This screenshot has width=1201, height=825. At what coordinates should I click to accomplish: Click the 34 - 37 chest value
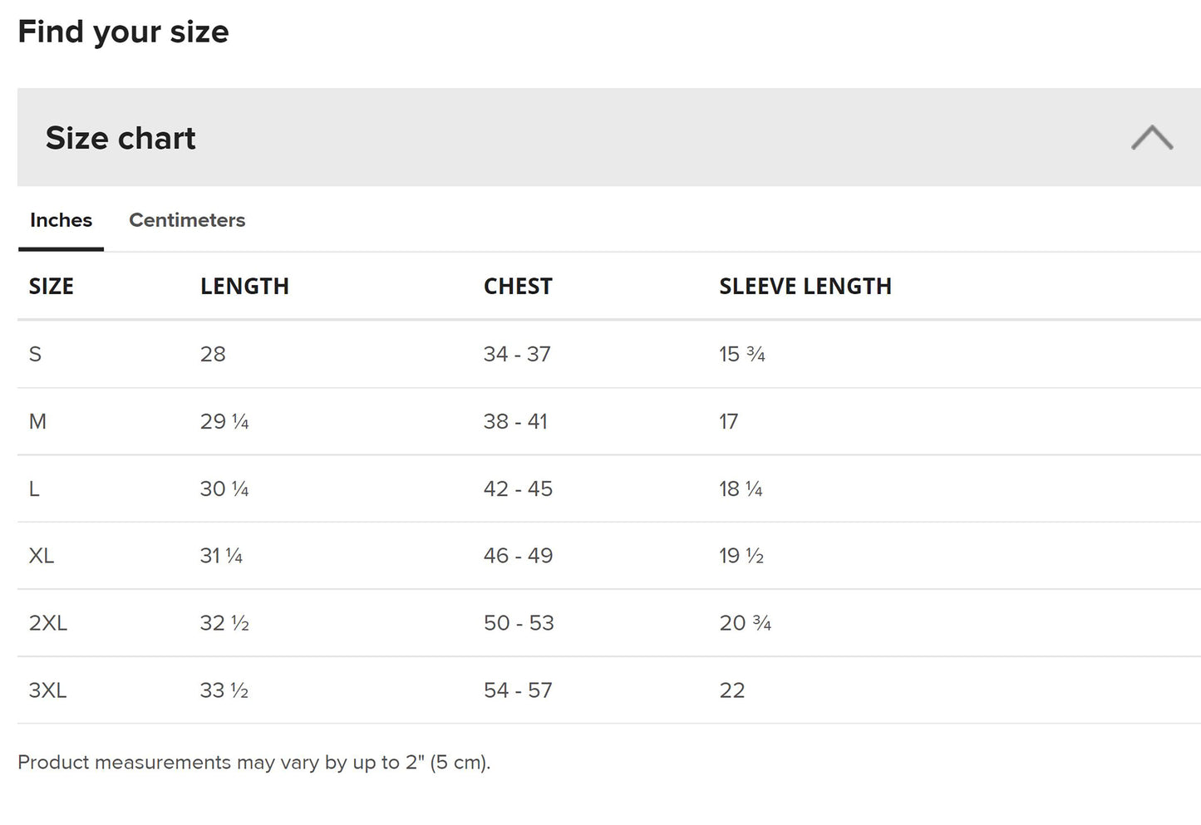517,355
